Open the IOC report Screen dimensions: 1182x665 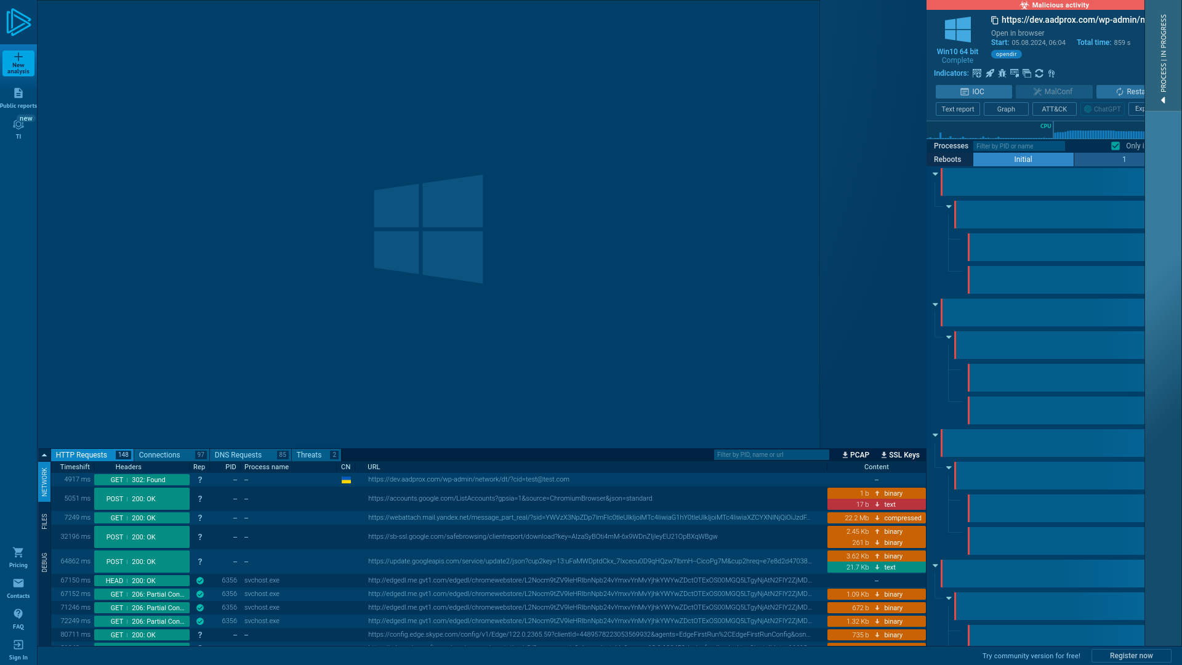(973, 92)
